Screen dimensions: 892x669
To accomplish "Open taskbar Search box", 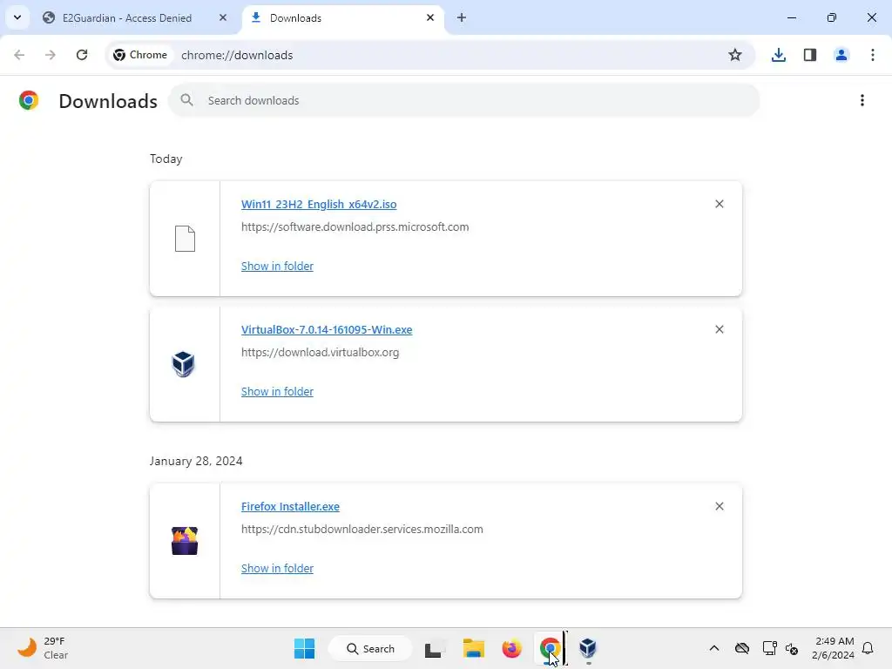I will point(370,648).
